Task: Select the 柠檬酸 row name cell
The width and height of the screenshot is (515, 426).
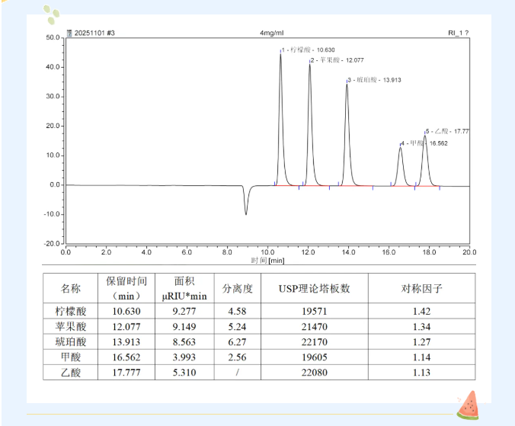Action: point(70,311)
